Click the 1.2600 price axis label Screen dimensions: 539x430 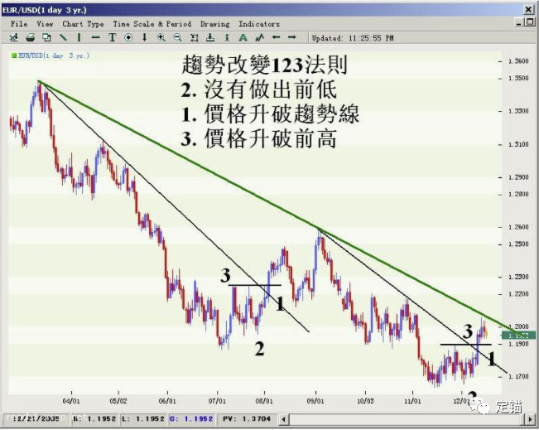click(518, 227)
